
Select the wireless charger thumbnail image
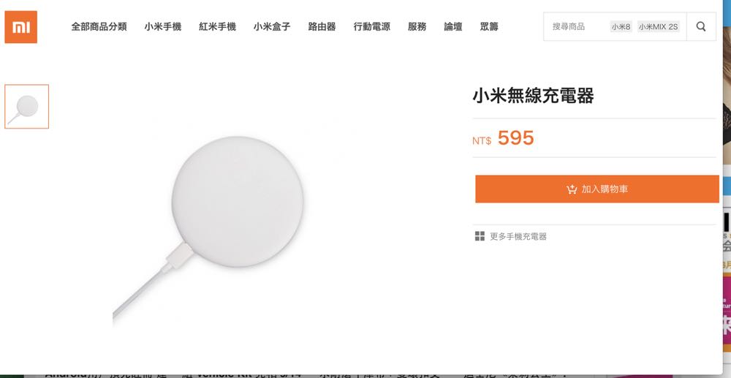(27, 107)
